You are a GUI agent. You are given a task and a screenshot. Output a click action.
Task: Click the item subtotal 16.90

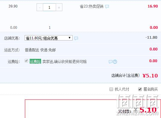point(153,6)
